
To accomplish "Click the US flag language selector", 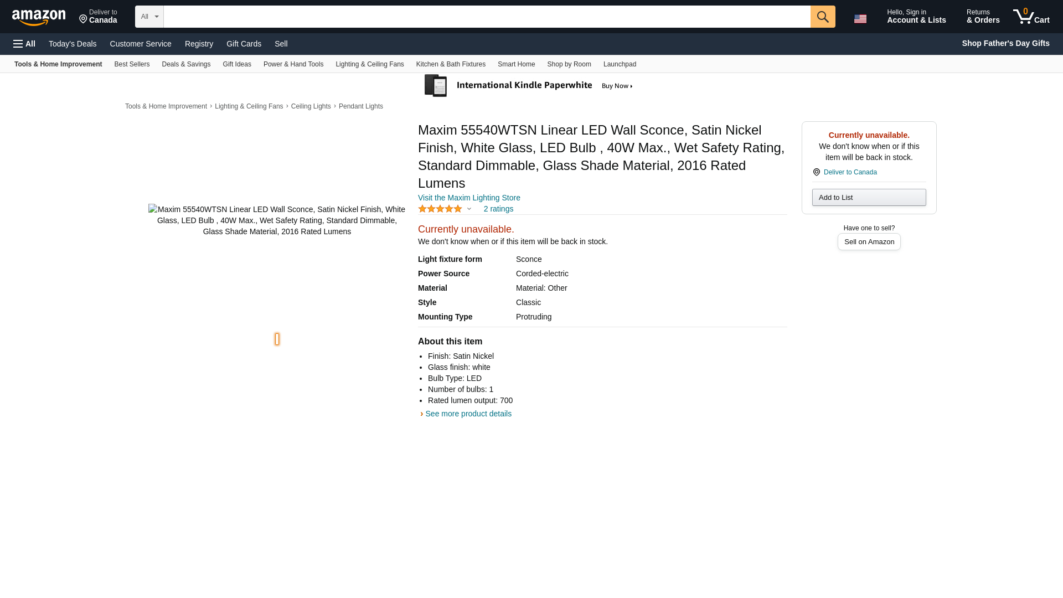I will [x=860, y=19].
